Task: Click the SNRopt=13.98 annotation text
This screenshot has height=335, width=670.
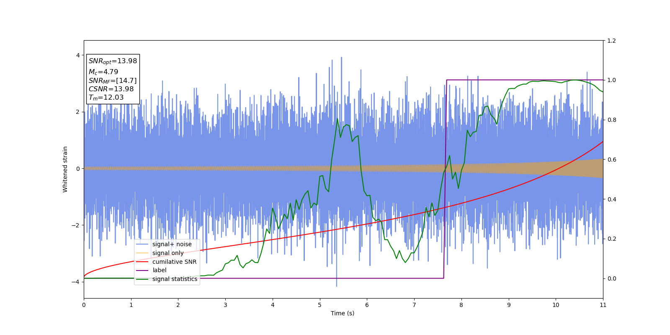Action: point(113,61)
